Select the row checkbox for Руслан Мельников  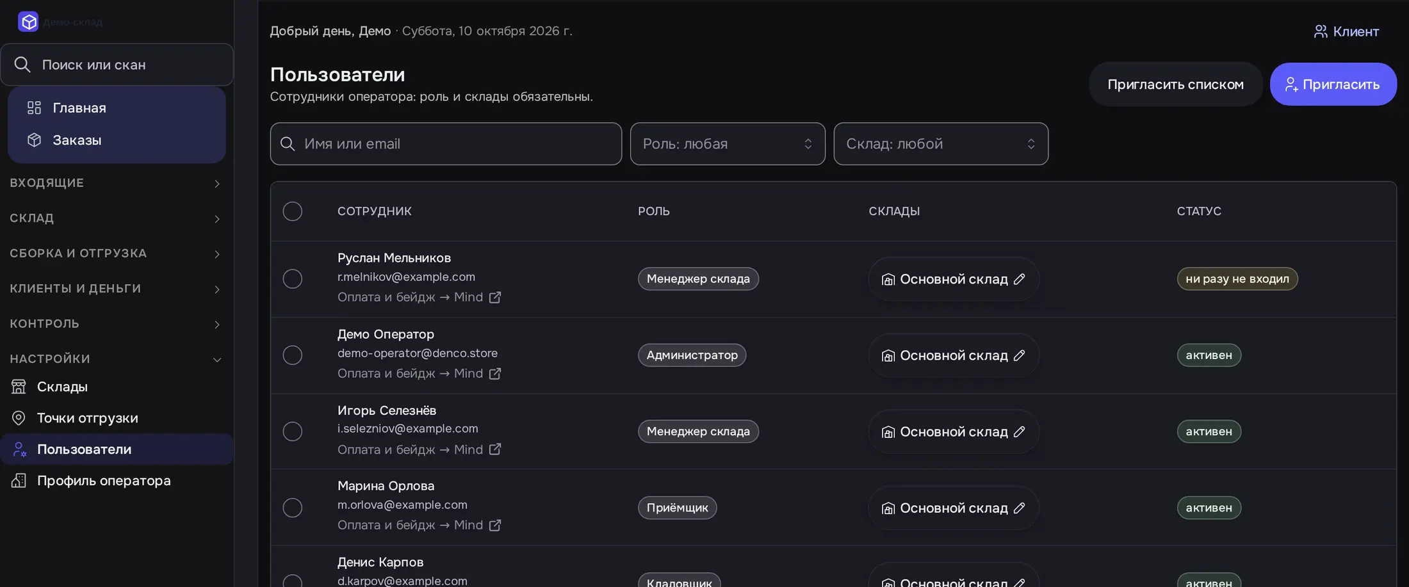coord(293,279)
